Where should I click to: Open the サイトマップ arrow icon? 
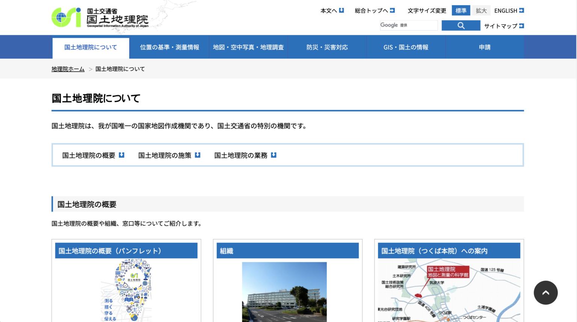click(x=522, y=26)
